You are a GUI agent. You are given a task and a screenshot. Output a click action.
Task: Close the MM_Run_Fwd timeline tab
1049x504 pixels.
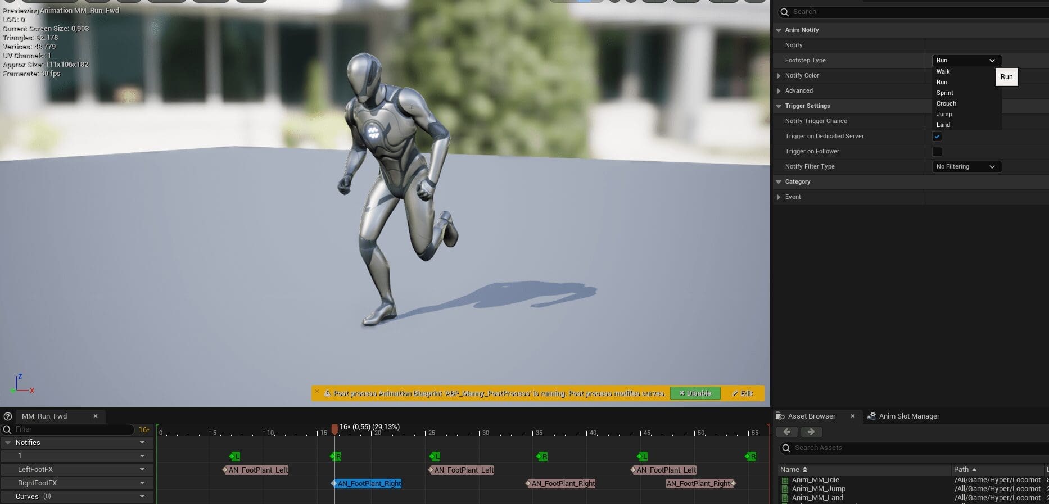click(x=96, y=416)
